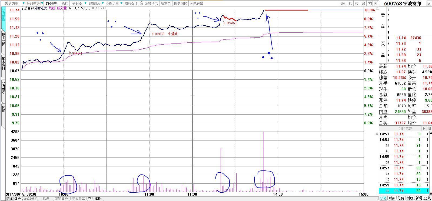Select the 技术分析 side tab
Screen dimensions: 432x201
tap(3, 39)
